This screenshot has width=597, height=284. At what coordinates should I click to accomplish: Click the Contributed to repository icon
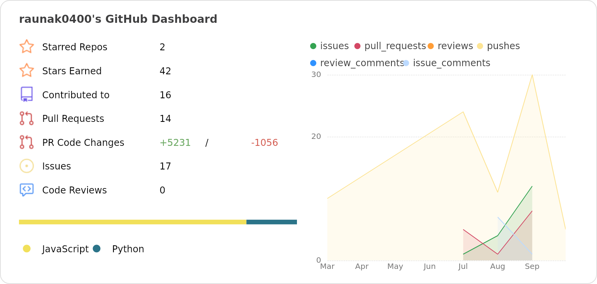tap(27, 94)
